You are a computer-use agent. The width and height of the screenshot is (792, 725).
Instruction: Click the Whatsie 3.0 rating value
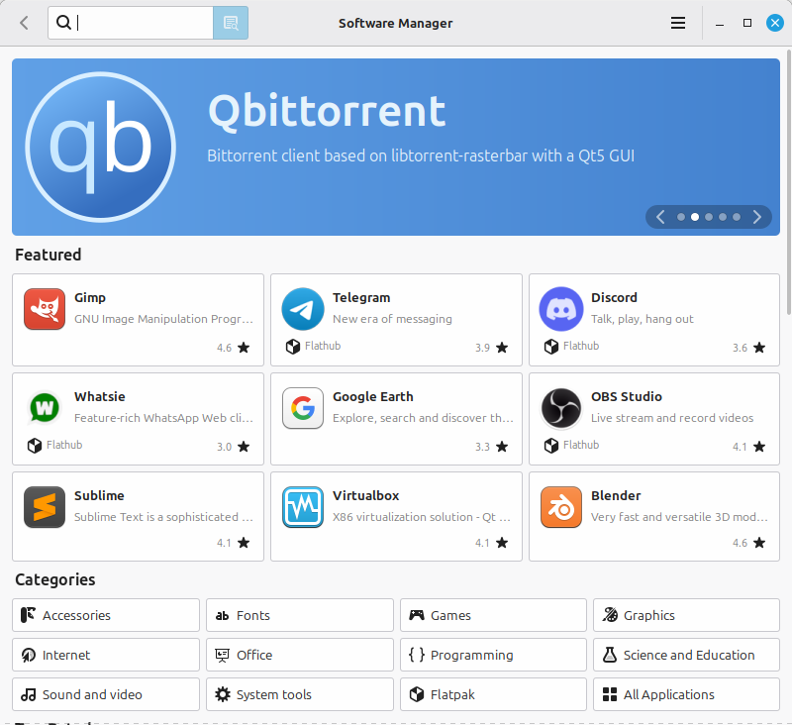[224, 447]
